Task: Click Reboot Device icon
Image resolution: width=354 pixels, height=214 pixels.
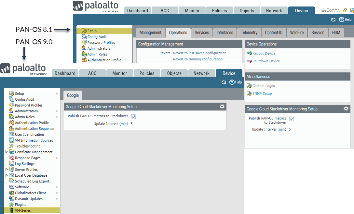Action: pyautogui.click(x=249, y=53)
